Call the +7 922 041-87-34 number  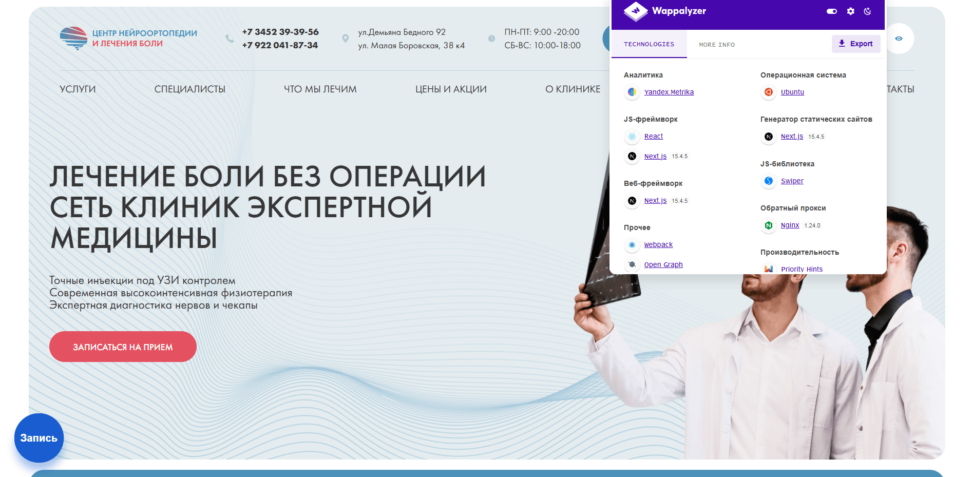pyautogui.click(x=280, y=45)
